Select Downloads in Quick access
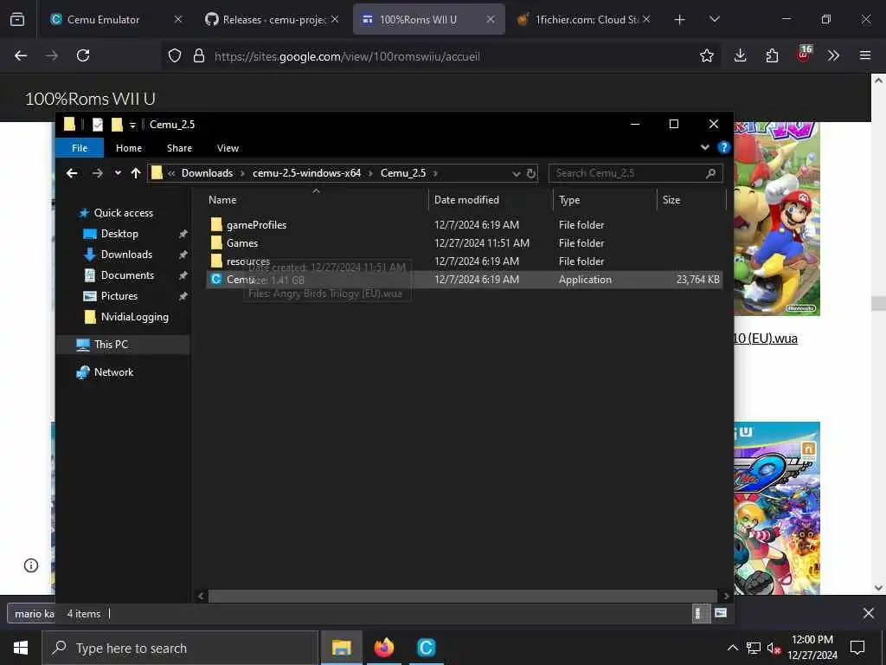The width and height of the screenshot is (886, 665). point(126,255)
